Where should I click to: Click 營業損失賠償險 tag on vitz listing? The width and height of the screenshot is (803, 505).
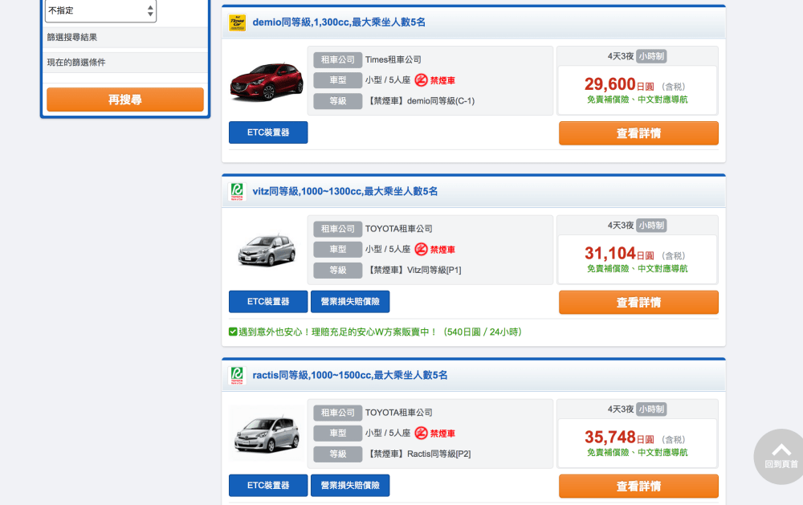pos(350,302)
